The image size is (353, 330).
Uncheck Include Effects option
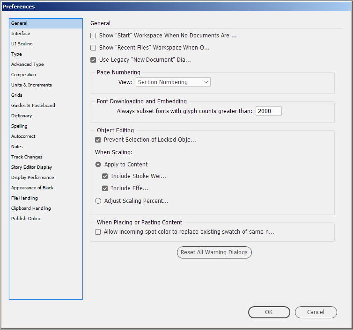tap(105, 188)
